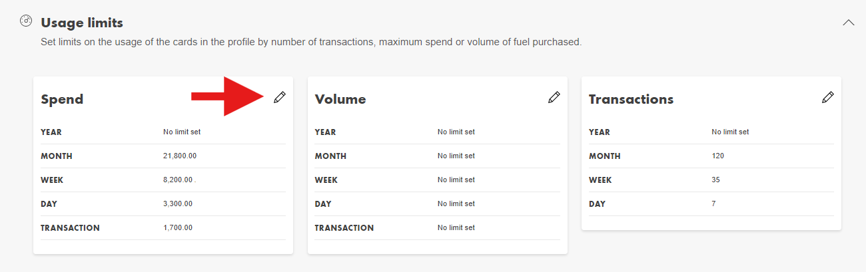866x272 pixels.
Task: Click the Spend weekly value 8,200.00
Action: coord(178,180)
